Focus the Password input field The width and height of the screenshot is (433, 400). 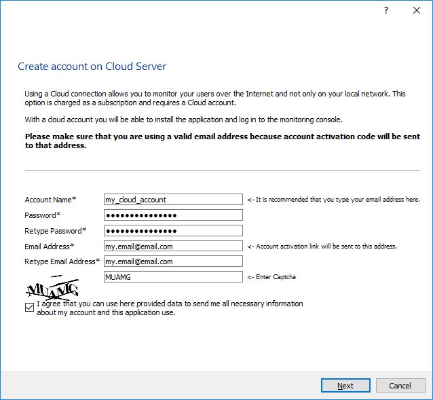tap(172, 215)
